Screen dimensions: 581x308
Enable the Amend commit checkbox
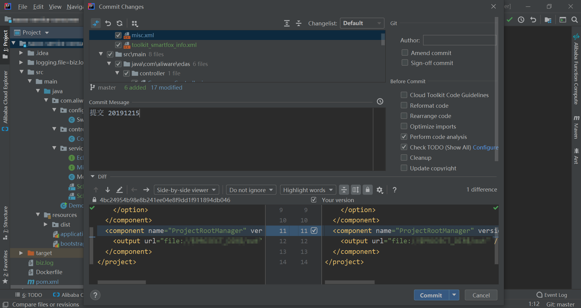coord(405,53)
